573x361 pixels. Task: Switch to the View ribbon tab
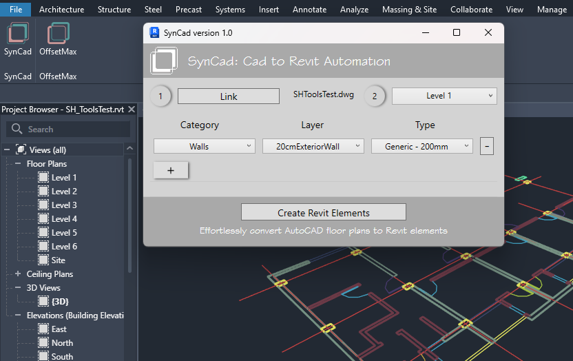pos(514,10)
